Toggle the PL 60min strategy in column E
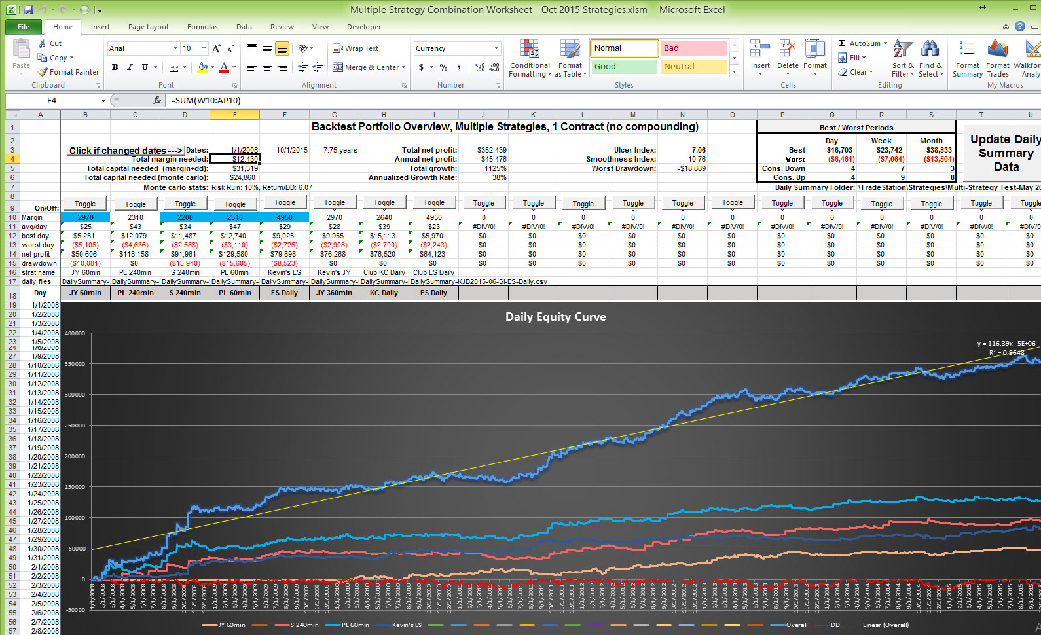 click(234, 204)
